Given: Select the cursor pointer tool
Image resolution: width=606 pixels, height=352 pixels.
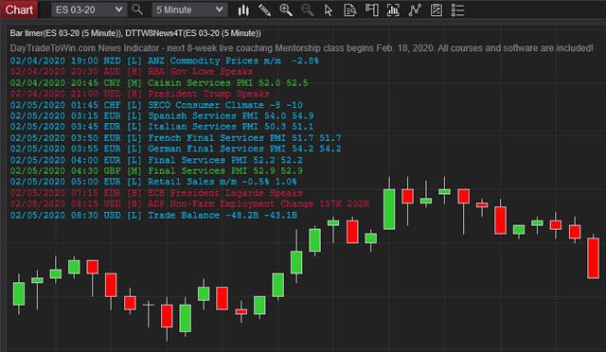Looking at the screenshot, I should tap(329, 10).
